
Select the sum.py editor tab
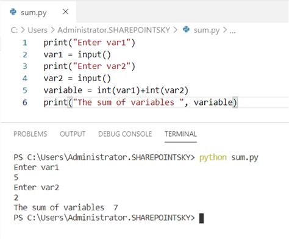point(38,12)
